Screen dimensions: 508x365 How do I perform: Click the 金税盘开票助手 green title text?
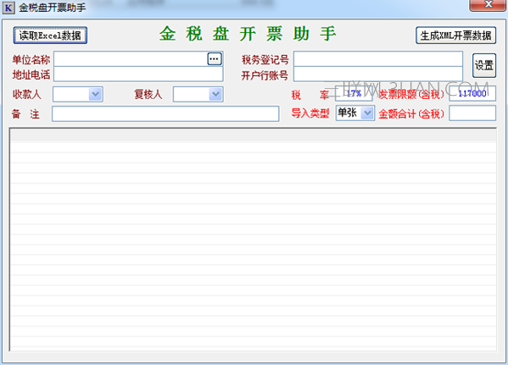click(248, 33)
